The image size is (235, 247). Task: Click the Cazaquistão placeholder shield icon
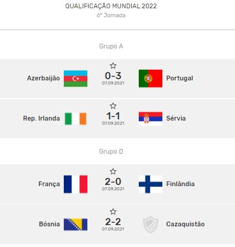click(151, 225)
